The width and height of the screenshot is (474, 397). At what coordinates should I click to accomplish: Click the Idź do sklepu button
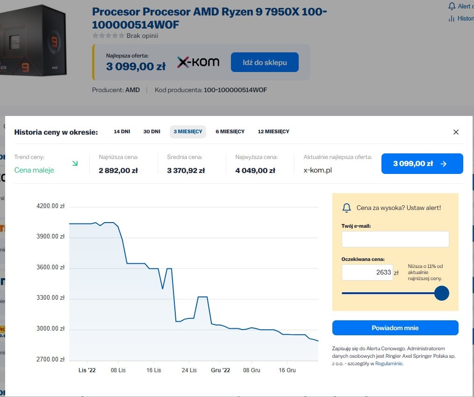265,62
